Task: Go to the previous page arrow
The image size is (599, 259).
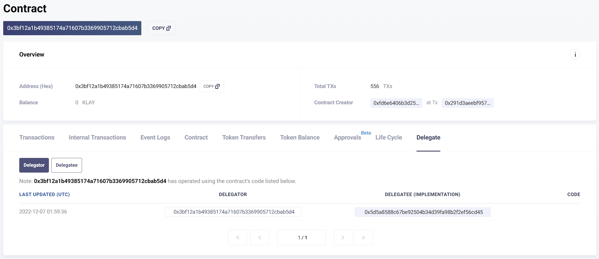Action: [x=259, y=237]
